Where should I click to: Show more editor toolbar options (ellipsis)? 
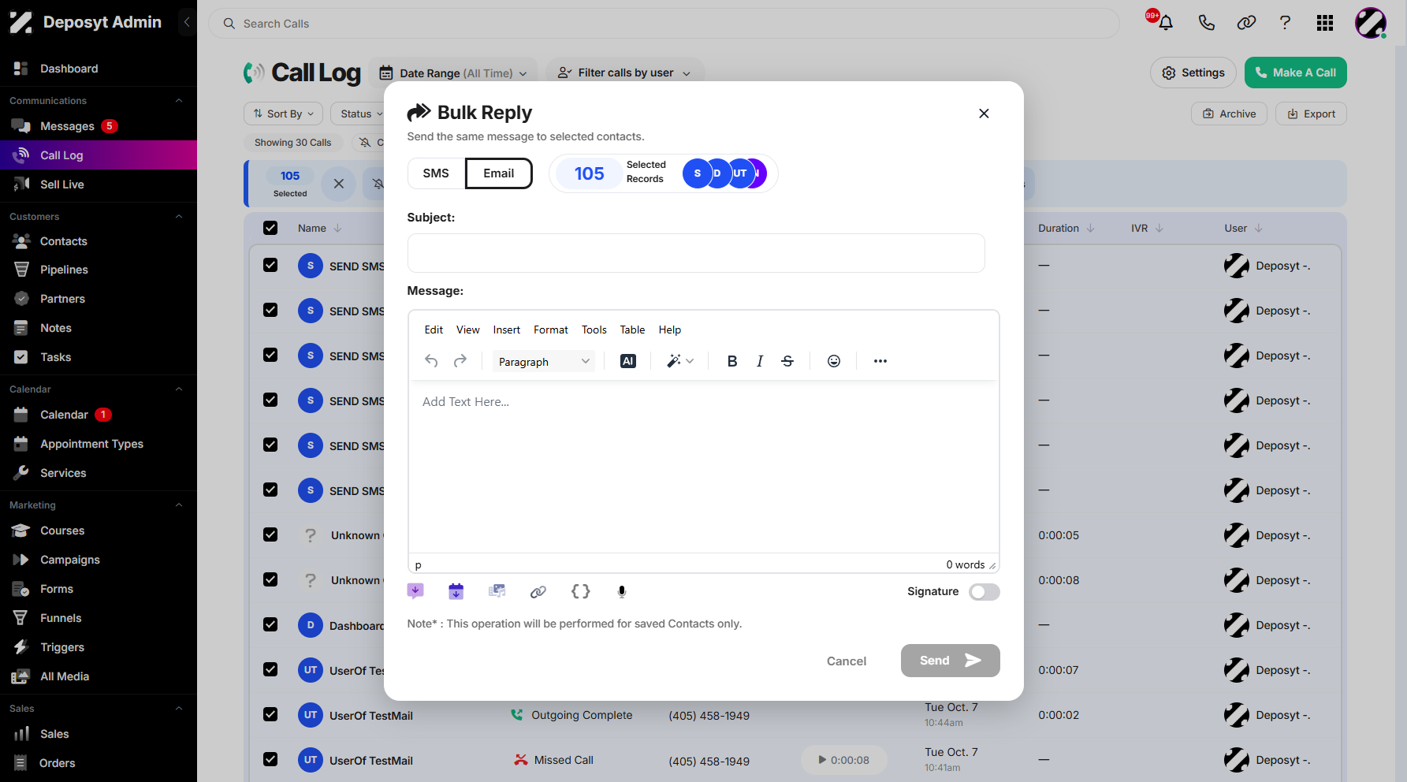[x=880, y=361]
